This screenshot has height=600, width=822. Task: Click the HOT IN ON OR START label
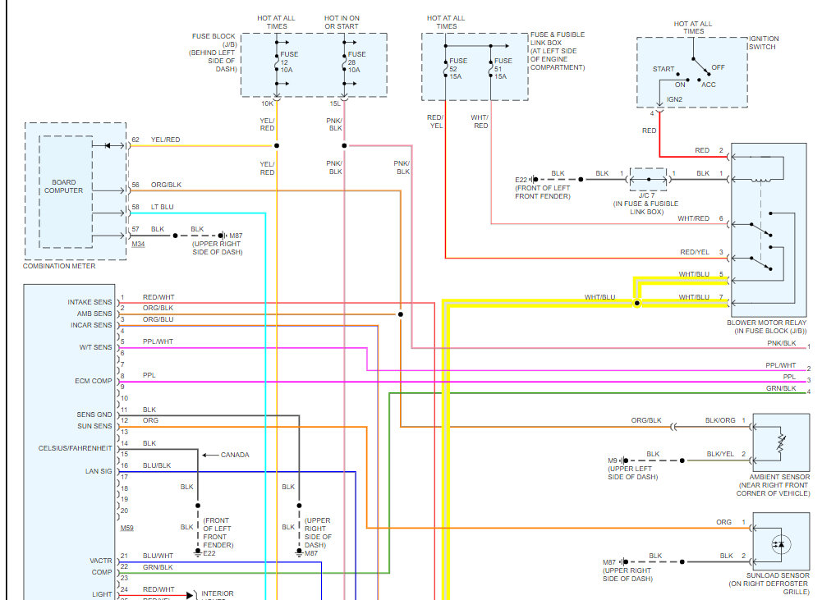pyautogui.click(x=342, y=22)
